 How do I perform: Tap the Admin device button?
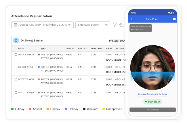[152, 110]
